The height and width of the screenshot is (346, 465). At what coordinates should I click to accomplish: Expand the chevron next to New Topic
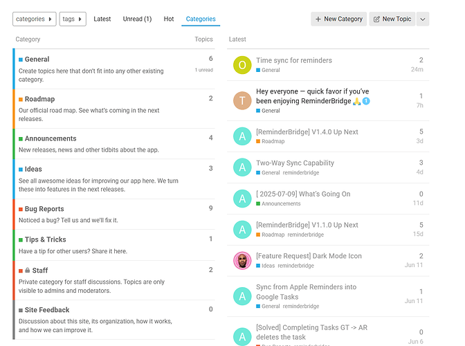pos(423,19)
